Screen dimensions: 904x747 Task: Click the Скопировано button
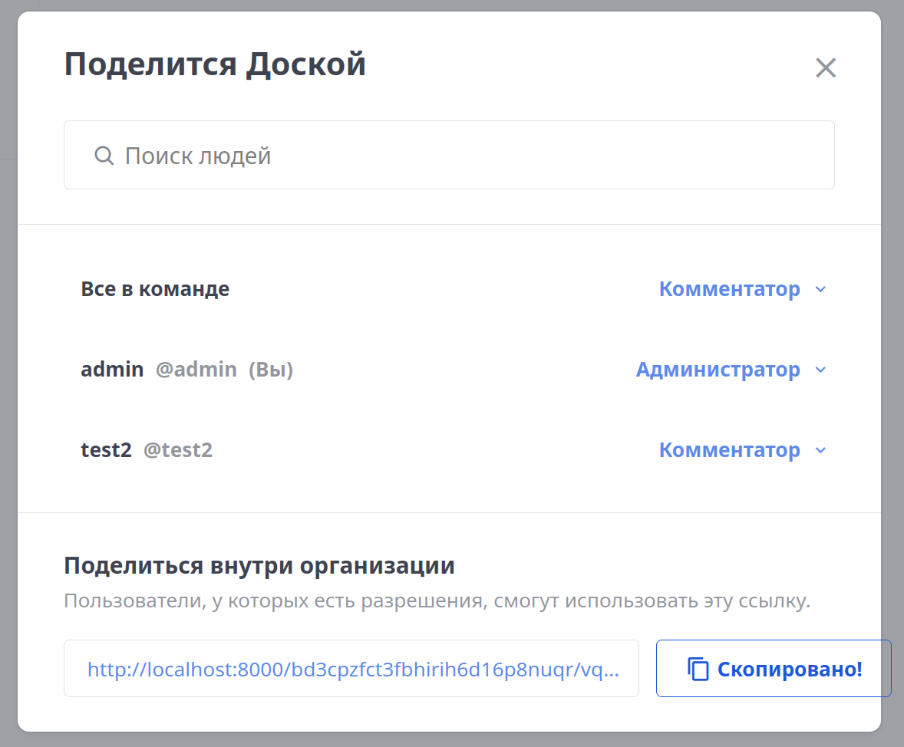click(x=773, y=668)
